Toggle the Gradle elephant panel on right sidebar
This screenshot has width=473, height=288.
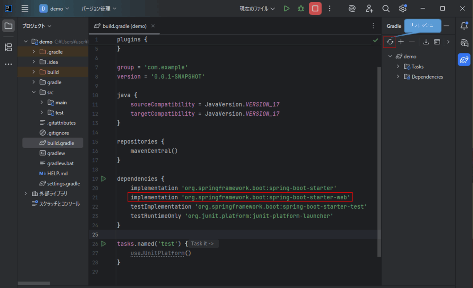click(464, 59)
